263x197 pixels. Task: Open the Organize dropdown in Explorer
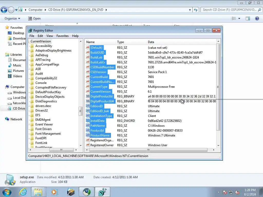12,18
